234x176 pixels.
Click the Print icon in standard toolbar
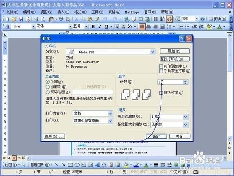[36, 19]
